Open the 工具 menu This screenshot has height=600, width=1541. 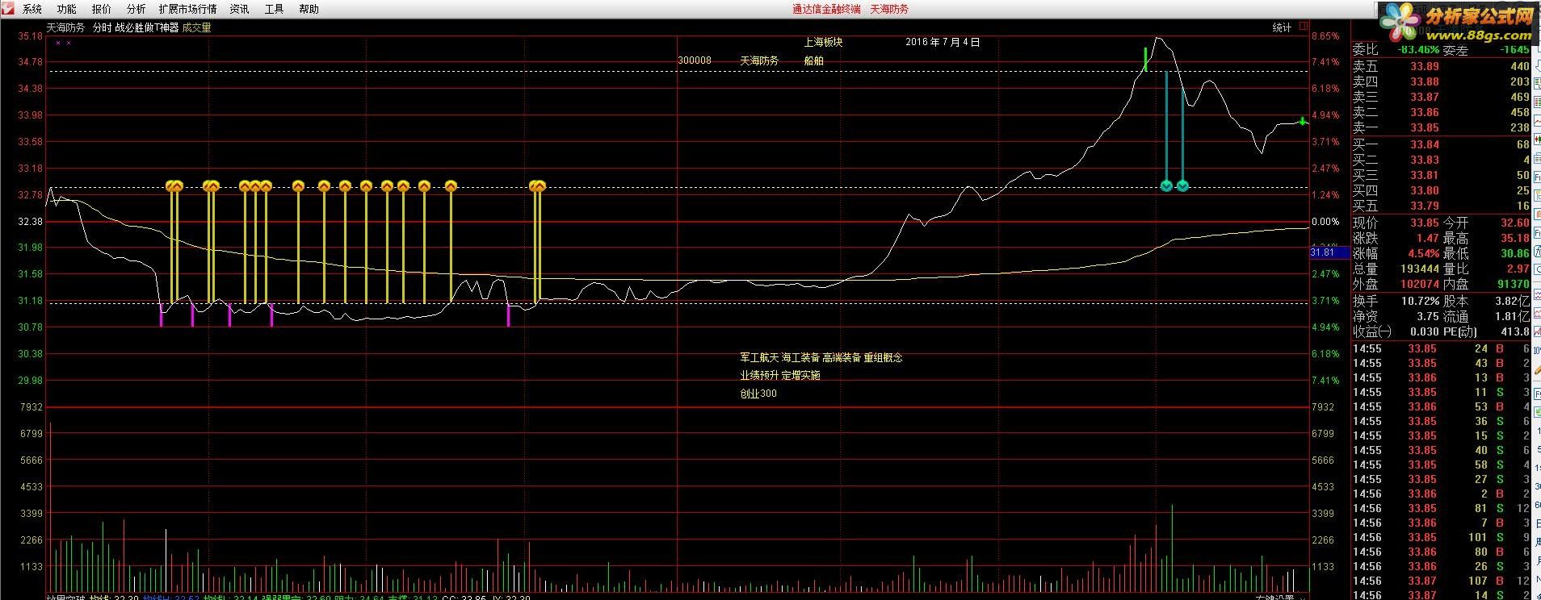pos(275,9)
